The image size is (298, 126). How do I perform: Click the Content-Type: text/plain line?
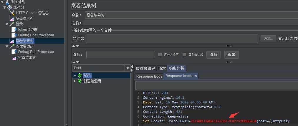click(x=182, y=107)
